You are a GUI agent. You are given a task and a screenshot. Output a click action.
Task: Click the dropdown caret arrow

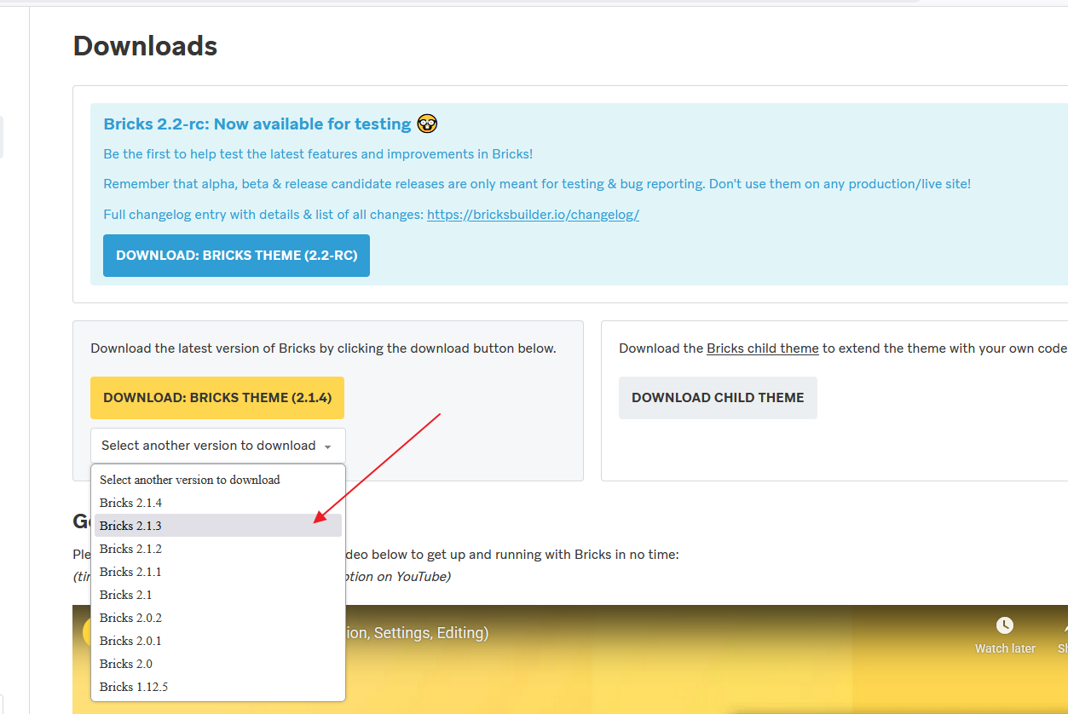pos(327,446)
